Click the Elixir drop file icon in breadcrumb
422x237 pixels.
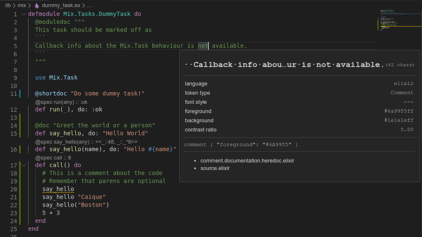37,5
